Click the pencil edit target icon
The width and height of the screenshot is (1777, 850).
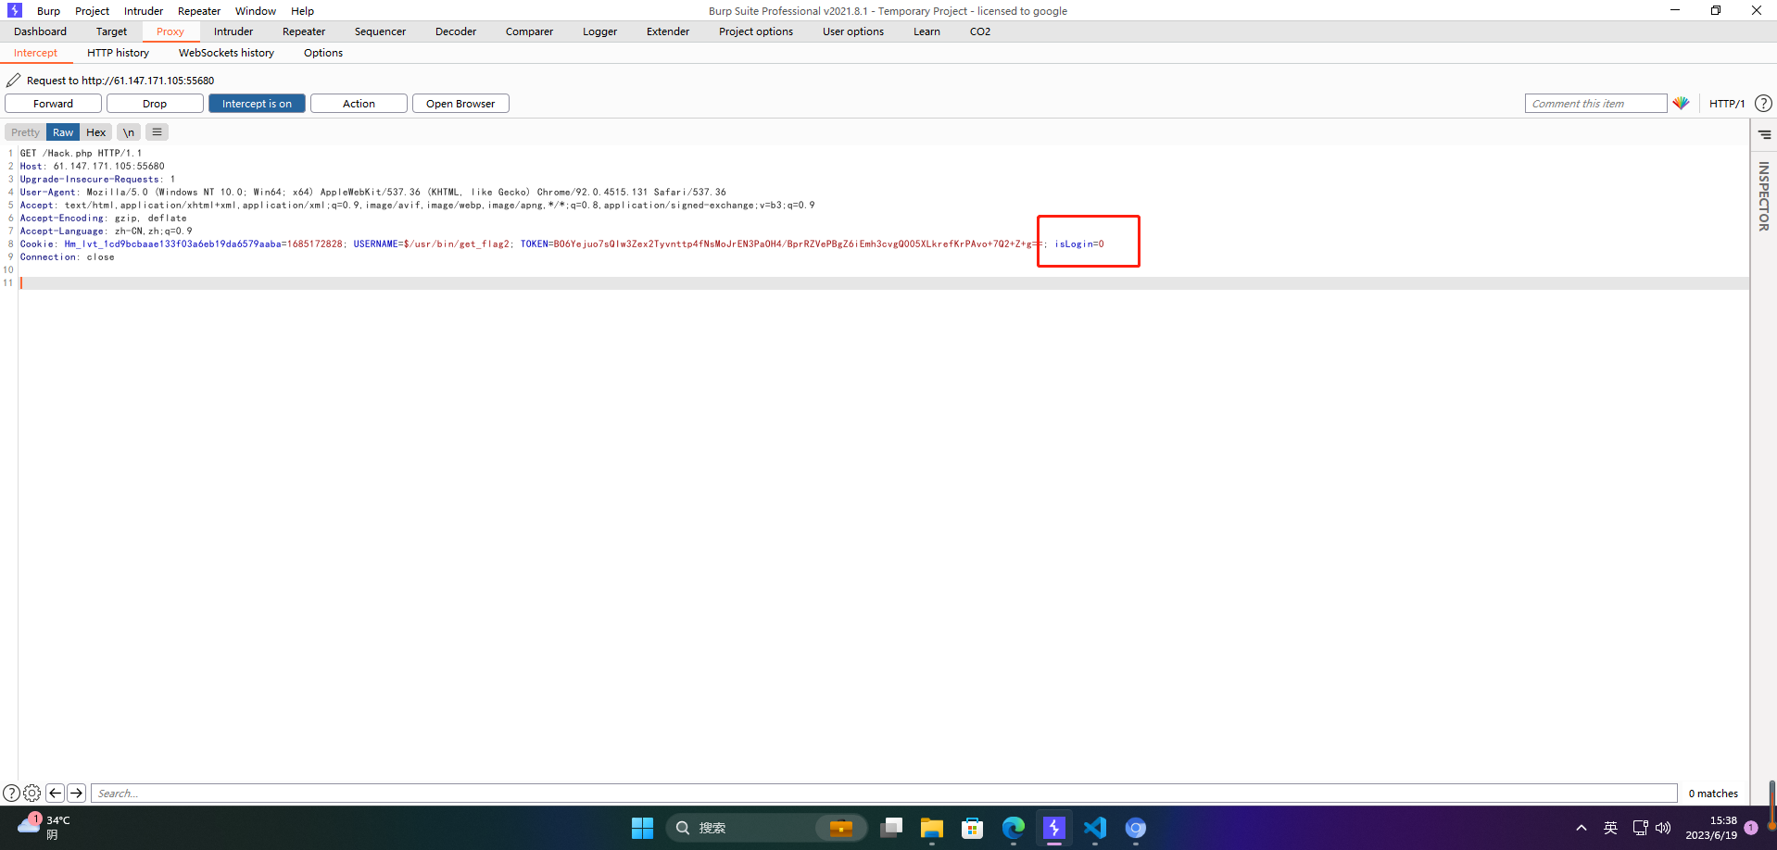coord(13,81)
